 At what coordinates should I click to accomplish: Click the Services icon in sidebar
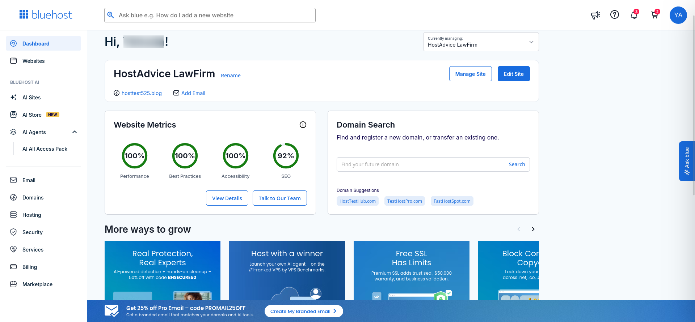tap(13, 249)
